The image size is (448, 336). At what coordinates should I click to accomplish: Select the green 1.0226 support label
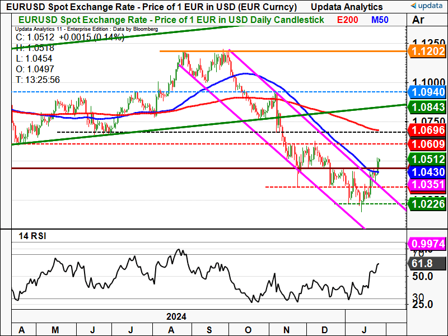pos(427,204)
